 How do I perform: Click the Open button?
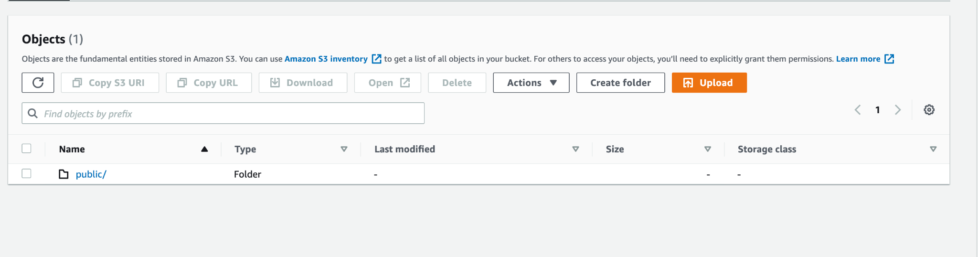pos(388,83)
